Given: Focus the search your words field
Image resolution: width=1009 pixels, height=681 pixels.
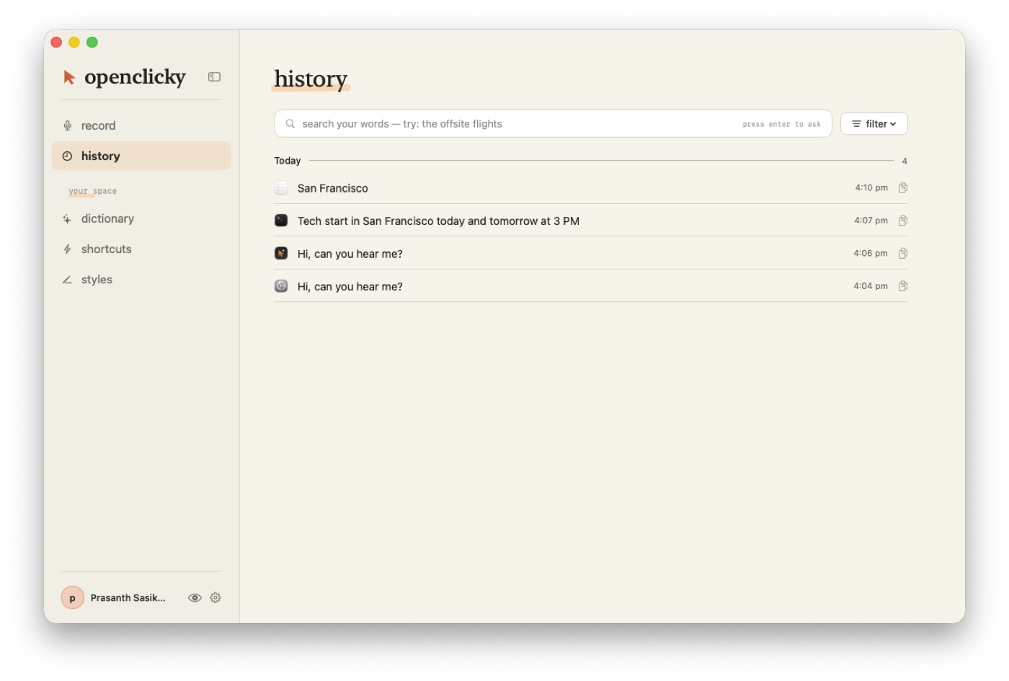Looking at the screenshot, I should click(x=553, y=124).
